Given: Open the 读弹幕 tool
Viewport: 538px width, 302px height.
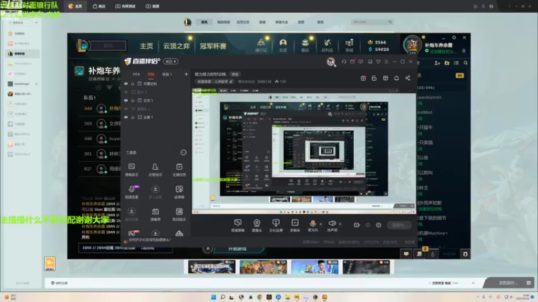Looking at the screenshot, I should [179, 192].
